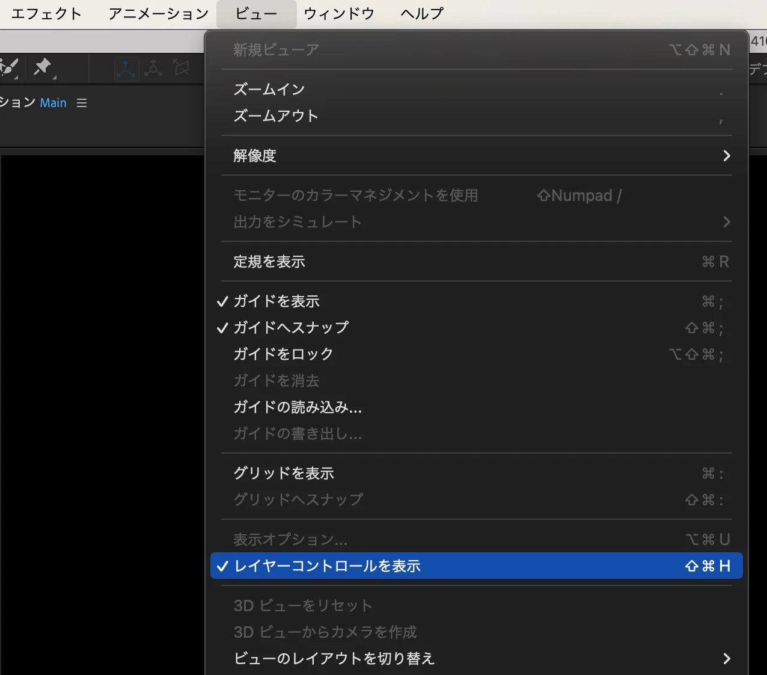This screenshot has width=767, height=675.
Task: Select the Local Axis Mode icon
Action: coord(126,68)
